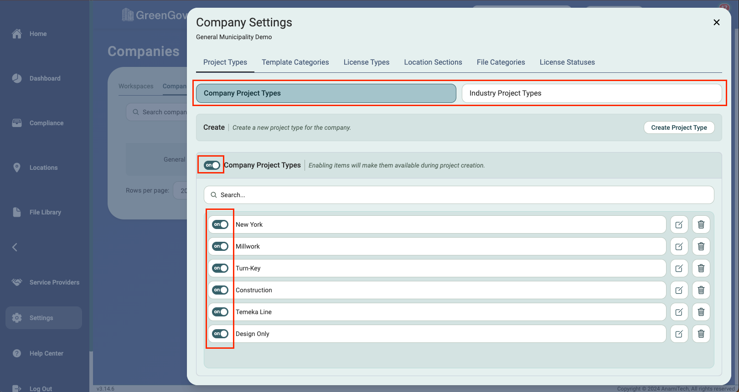Delete the Design Only project type
739x392 pixels.
[x=701, y=334]
